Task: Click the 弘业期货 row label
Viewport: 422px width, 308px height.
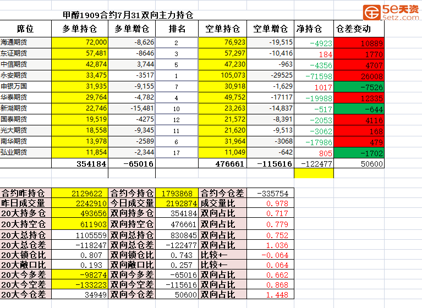Action: click(25, 153)
